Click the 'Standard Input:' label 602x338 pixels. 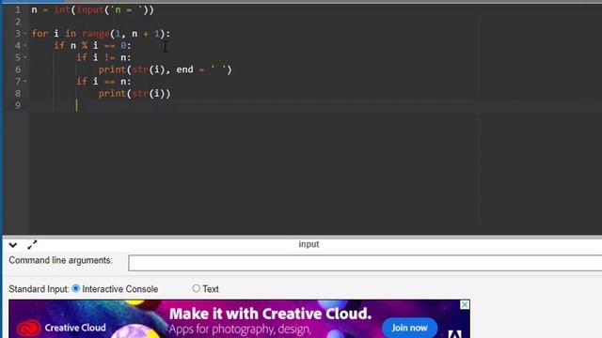coord(39,289)
